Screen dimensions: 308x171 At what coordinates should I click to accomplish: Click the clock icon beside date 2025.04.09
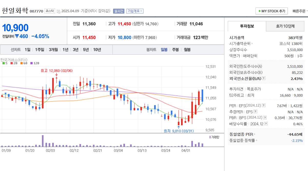(58, 10)
